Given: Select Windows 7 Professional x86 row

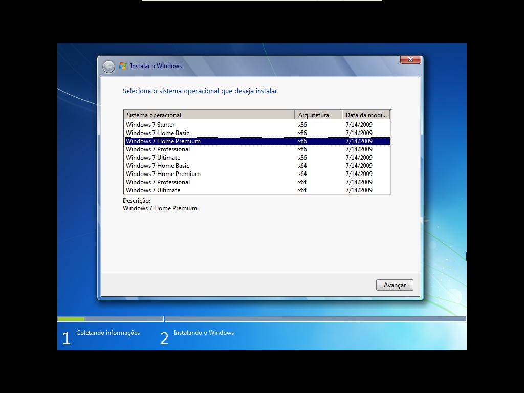Looking at the screenshot, I should coord(257,149).
